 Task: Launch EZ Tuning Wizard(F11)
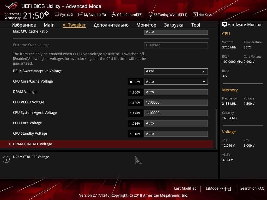[168, 15]
